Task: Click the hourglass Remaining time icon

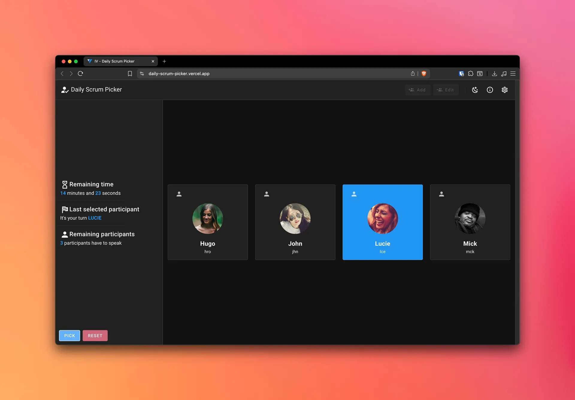Action: coord(64,185)
